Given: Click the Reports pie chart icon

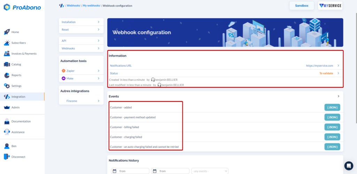Looking at the screenshot, I should [x=7, y=75].
